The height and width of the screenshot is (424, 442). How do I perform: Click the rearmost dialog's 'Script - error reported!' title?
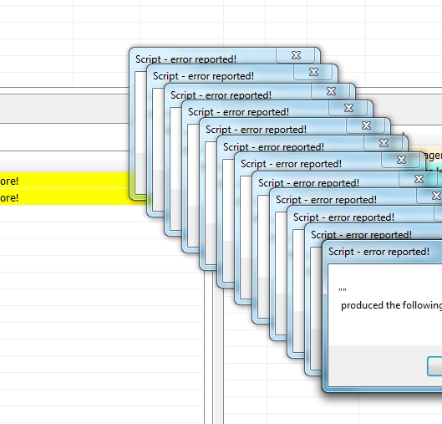pyautogui.click(x=185, y=59)
